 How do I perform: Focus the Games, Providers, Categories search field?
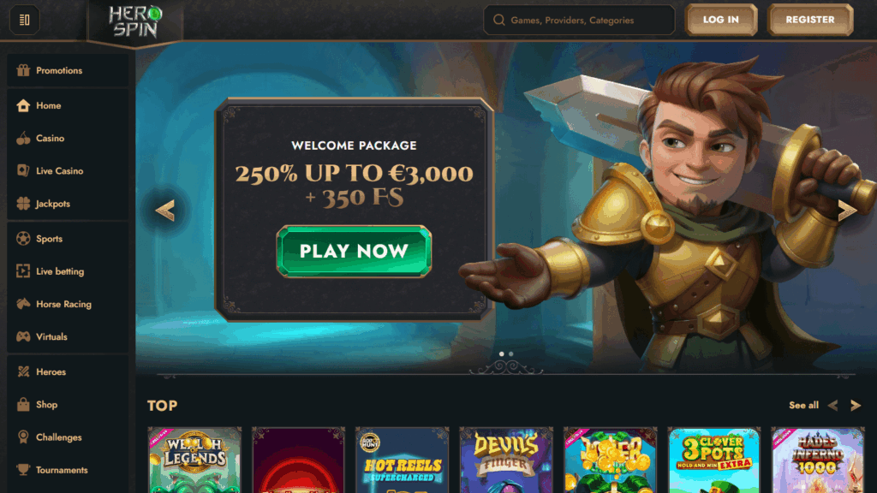[579, 21]
